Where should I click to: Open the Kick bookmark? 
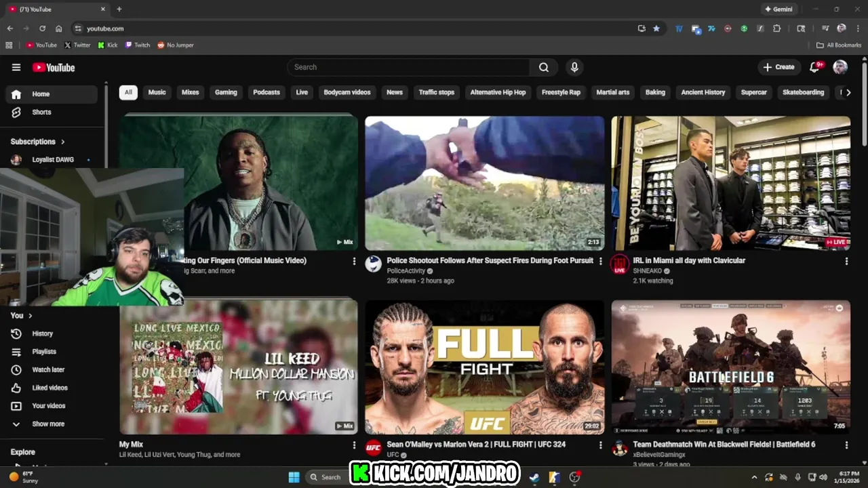pyautogui.click(x=108, y=45)
